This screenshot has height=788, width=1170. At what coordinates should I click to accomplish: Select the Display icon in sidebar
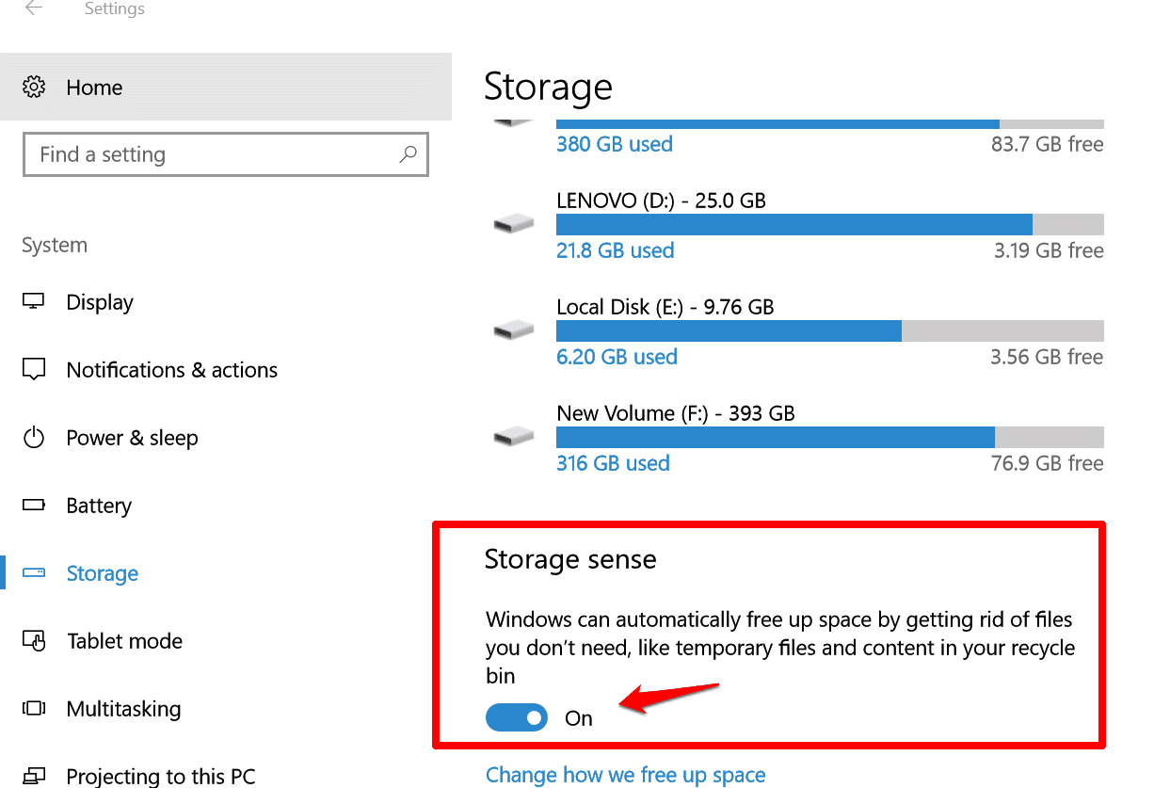[x=34, y=302]
